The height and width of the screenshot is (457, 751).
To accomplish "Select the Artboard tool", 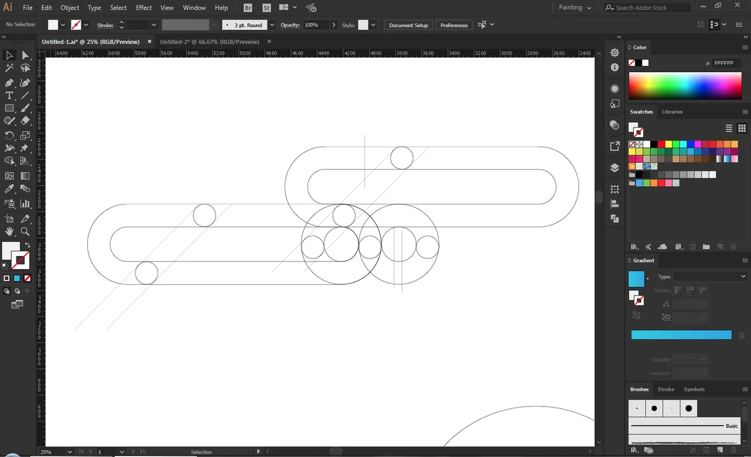I will click(9, 219).
